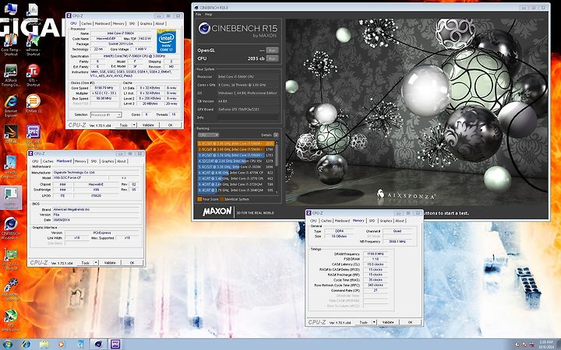Open the MSI Afterburner desktop icon

click(x=11, y=320)
